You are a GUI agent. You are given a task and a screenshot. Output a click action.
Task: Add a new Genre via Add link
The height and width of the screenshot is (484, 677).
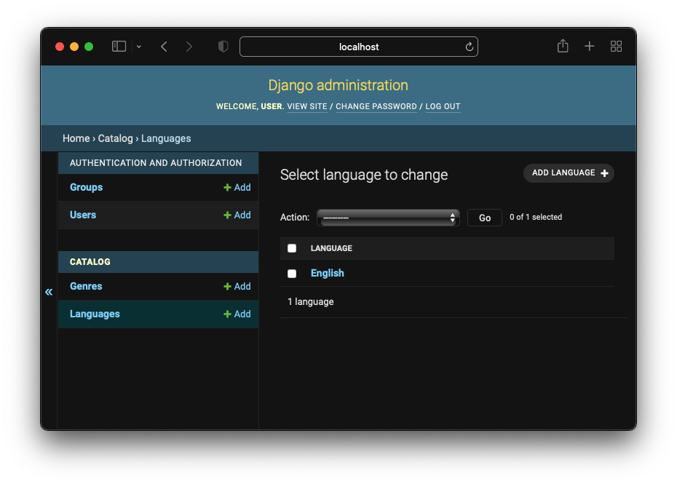(x=237, y=286)
